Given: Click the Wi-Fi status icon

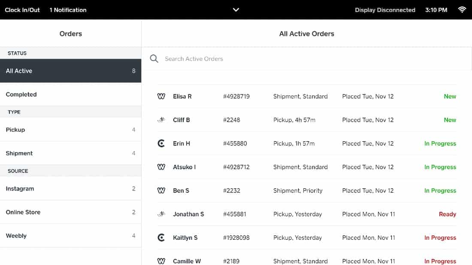Looking at the screenshot, I should click(x=462, y=9).
